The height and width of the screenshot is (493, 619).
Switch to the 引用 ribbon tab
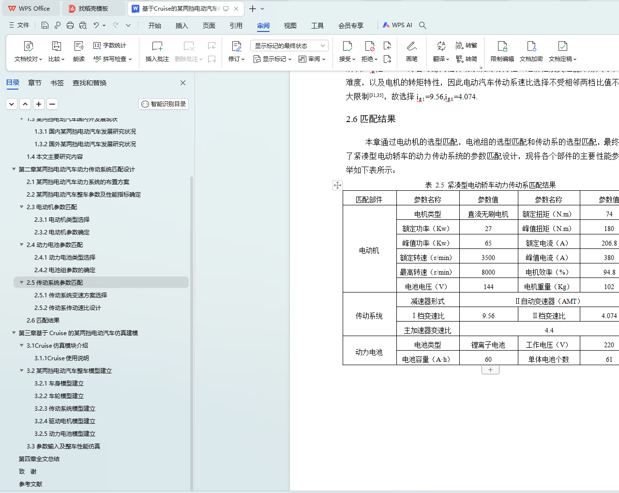click(x=236, y=26)
